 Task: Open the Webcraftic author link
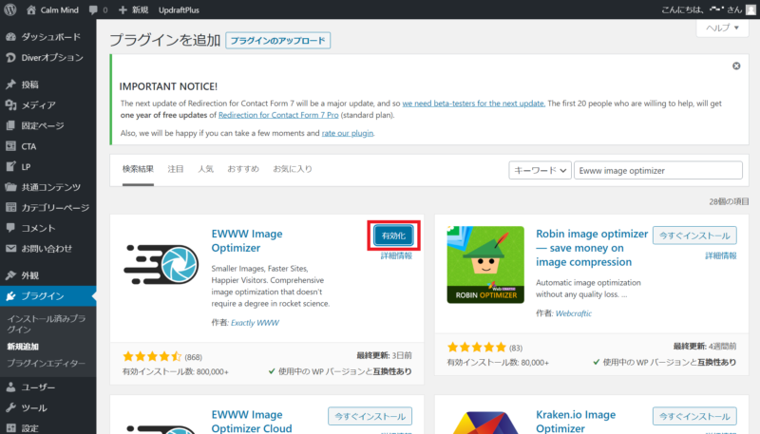pyautogui.click(x=574, y=313)
